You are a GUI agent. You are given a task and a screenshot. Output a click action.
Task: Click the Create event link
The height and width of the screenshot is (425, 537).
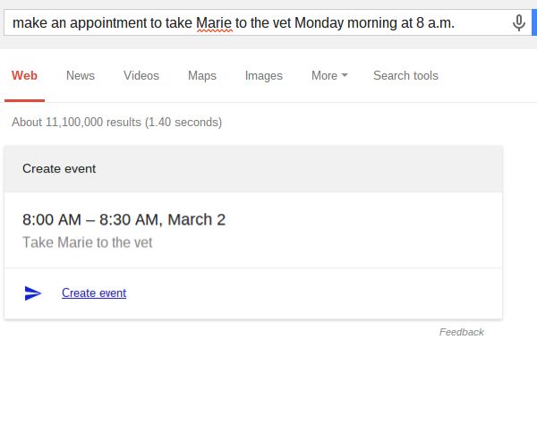point(94,293)
